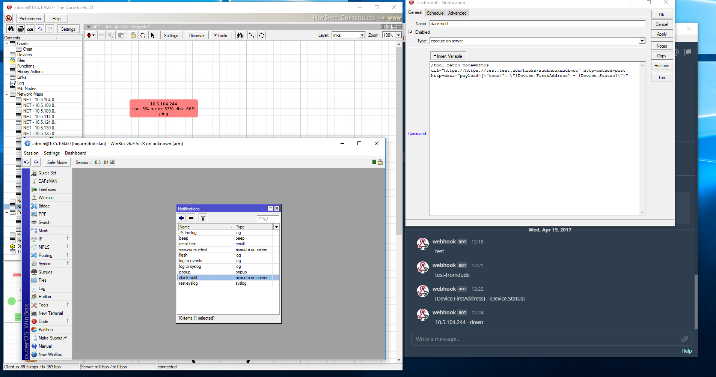
Task: Click the printer icon in The Dude toolbar
Action: 21,29
